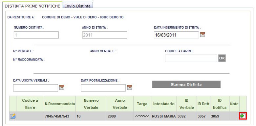This screenshot has width=256, height=126.
Task: Click the Anno Distinta field
Action: [x=104, y=35]
